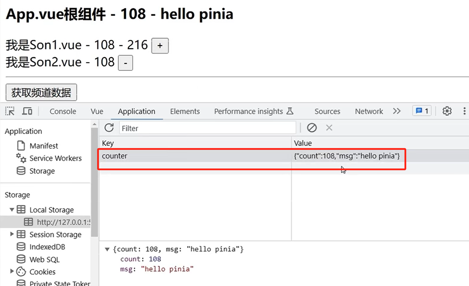Click the 获取频道数据 button

click(x=41, y=92)
